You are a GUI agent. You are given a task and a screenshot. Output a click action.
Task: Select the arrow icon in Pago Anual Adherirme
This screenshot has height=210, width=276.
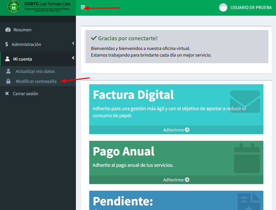coord(187,179)
